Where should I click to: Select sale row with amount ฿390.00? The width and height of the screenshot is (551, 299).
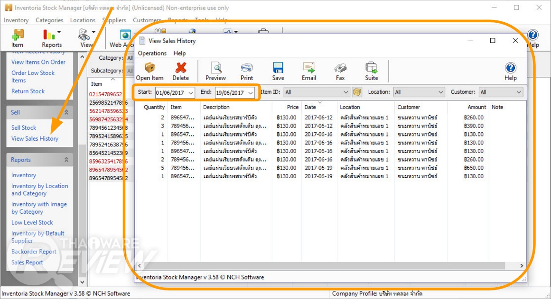330,126
